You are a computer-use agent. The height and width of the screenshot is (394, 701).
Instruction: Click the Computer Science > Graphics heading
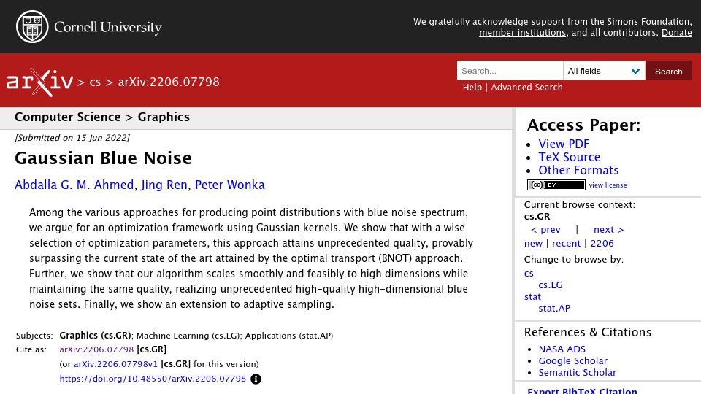pos(102,117)
